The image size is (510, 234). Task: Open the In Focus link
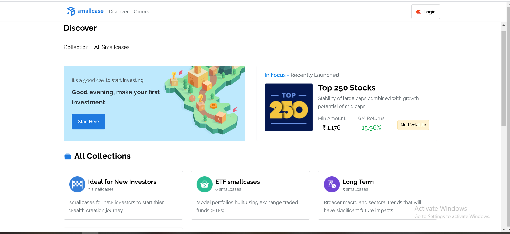(275, 75)
